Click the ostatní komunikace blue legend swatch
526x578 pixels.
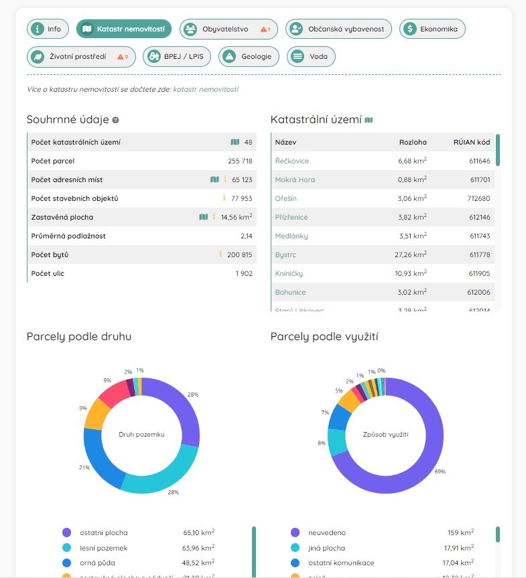pos(295,563)
